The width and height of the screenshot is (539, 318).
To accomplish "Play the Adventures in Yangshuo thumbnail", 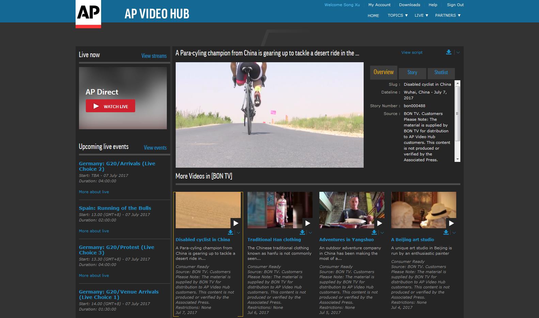I will (x=379, y=223).
